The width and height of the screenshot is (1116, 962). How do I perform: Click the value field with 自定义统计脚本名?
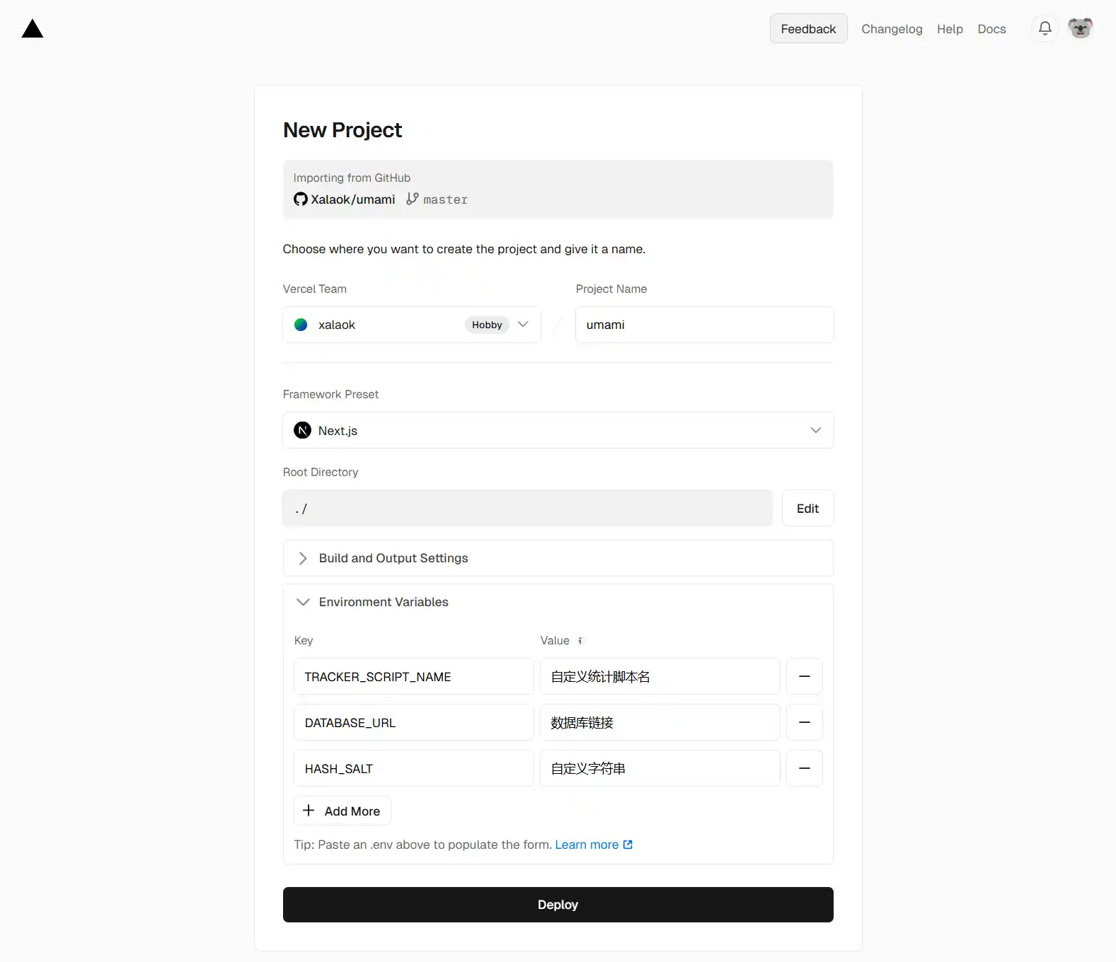[660, 676]
